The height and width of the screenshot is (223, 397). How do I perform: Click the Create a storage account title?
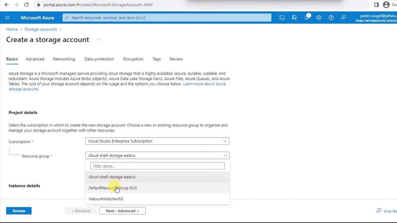pos(47,40)
